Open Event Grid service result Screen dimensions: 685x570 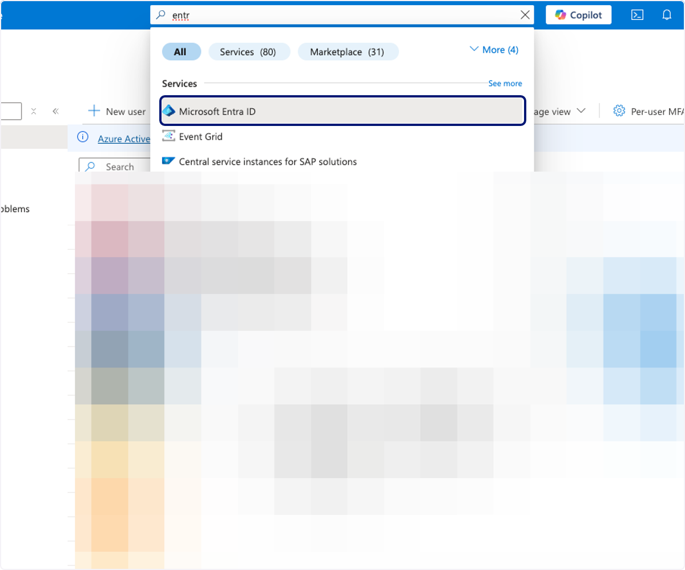pyautogui.click(x=342, y=137)
